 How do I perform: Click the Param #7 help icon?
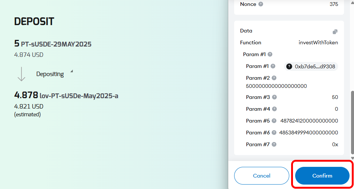tap(274, 144)
